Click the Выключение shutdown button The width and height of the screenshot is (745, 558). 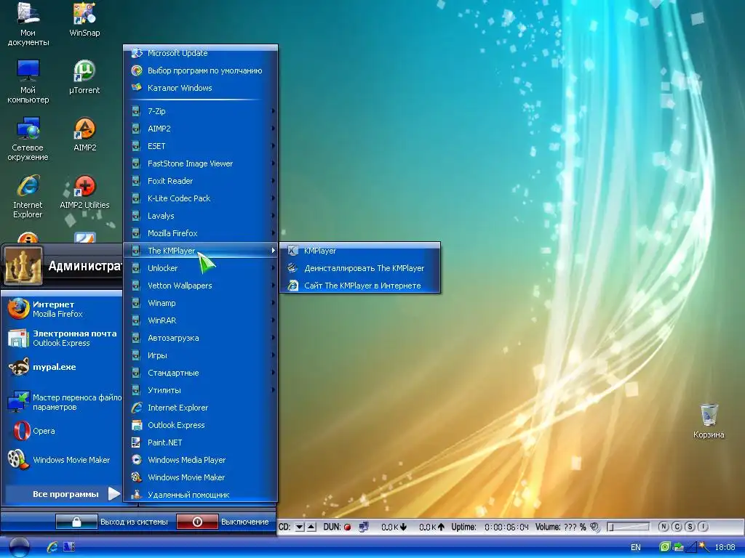223,522
